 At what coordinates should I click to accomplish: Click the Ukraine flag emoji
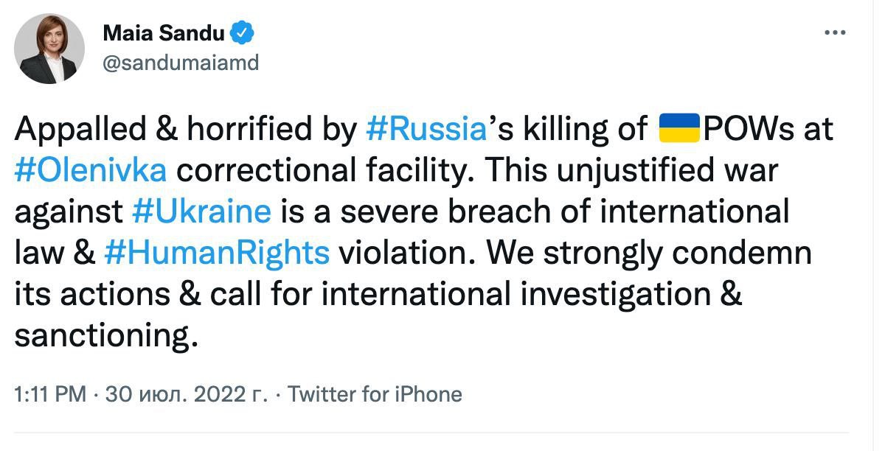(677, 129)
